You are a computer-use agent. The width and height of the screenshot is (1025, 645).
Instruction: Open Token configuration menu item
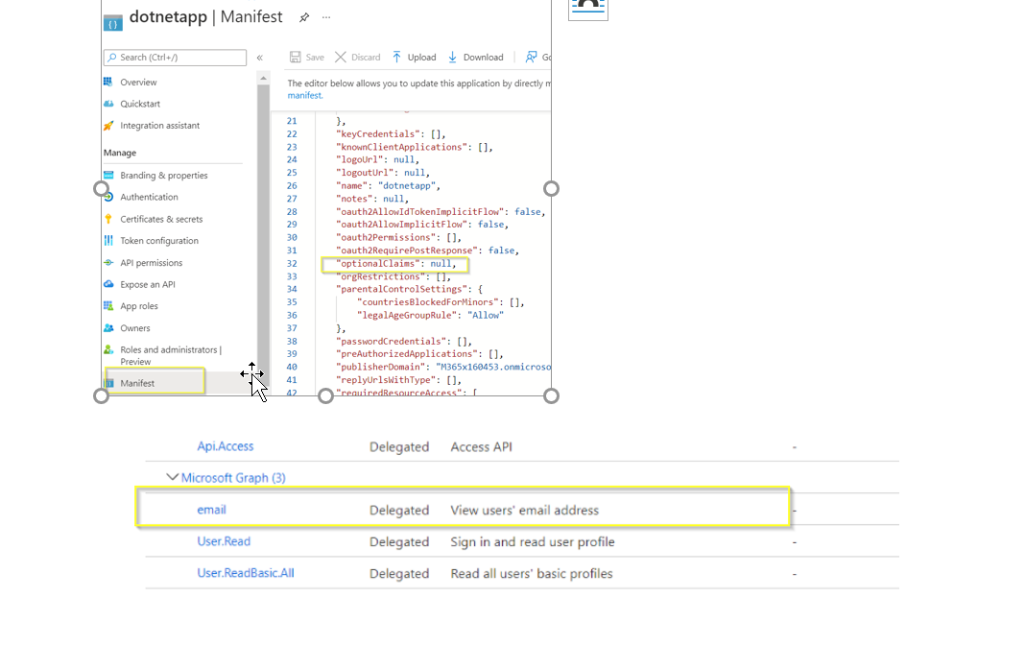point(159,241)
